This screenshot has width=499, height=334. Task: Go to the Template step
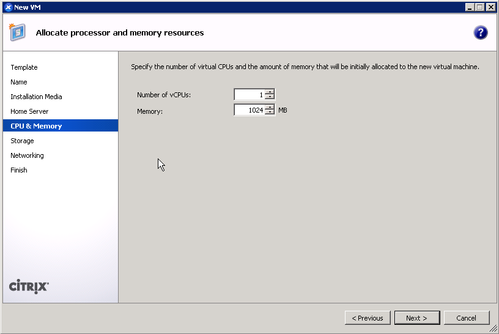(24, 67)
